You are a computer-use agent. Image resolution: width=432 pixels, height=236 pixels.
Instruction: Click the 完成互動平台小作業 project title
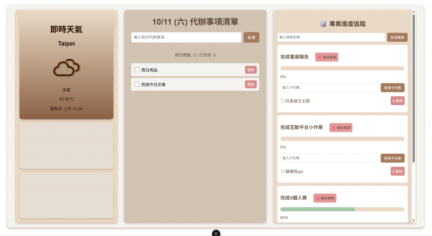pos(301,127)
